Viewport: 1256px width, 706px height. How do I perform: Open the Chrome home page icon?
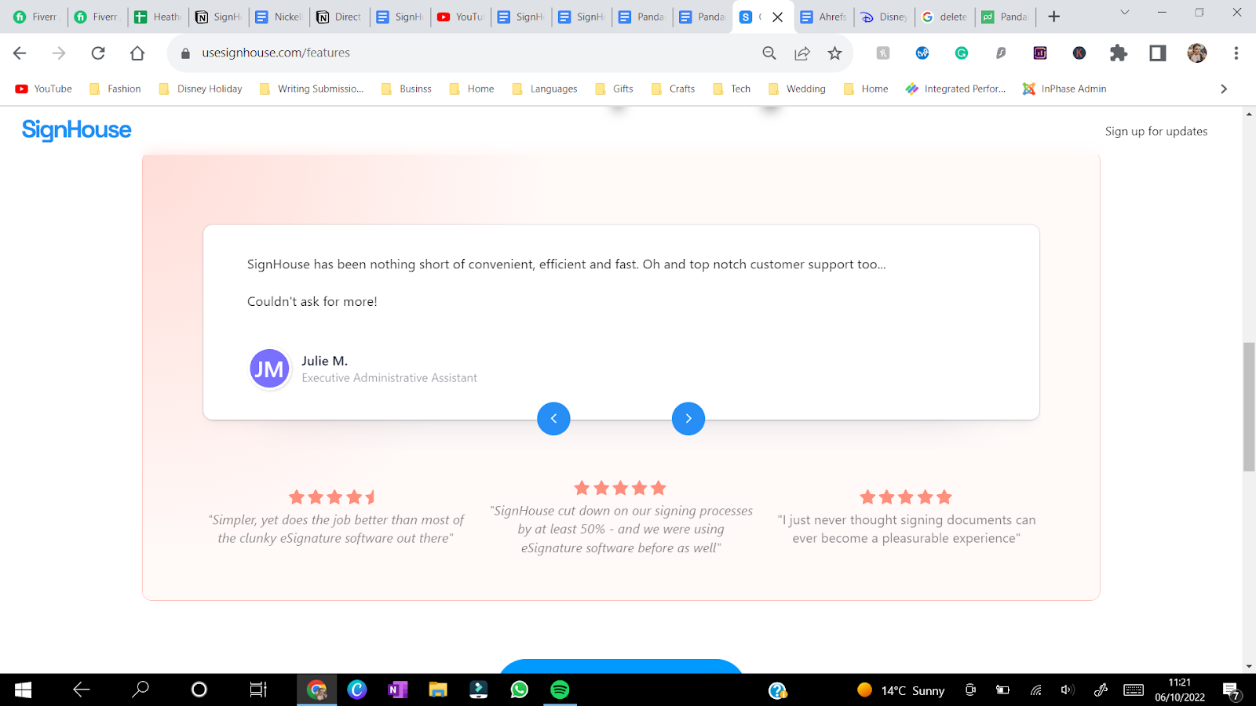[x=137, y=53]
